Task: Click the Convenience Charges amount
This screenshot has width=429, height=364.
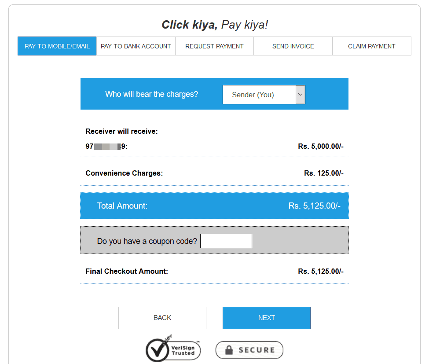Action: pos(323,173)
